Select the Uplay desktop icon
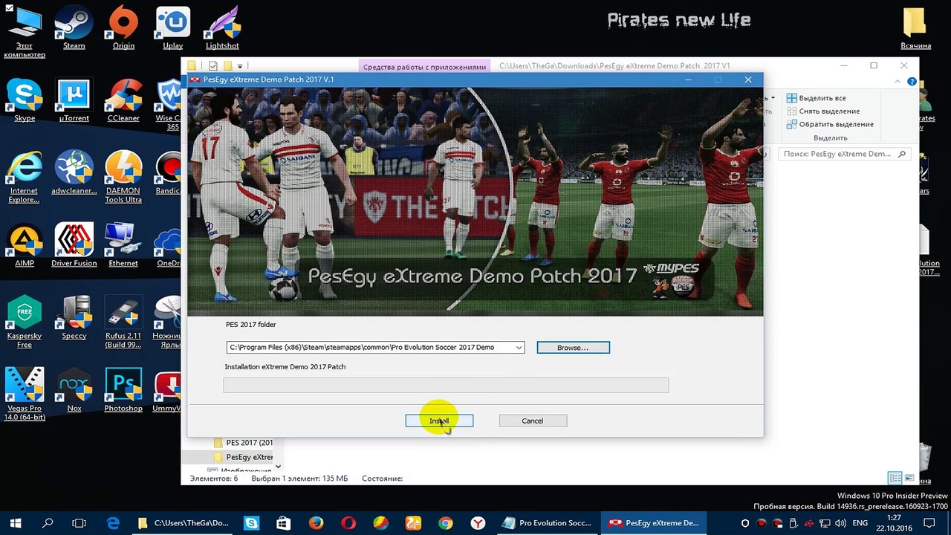This screenshot has height=535, width=951. 172,28
